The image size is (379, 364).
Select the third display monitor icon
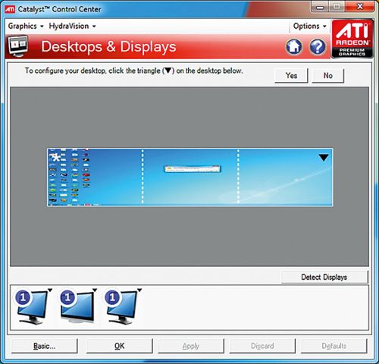pos(121,307)
